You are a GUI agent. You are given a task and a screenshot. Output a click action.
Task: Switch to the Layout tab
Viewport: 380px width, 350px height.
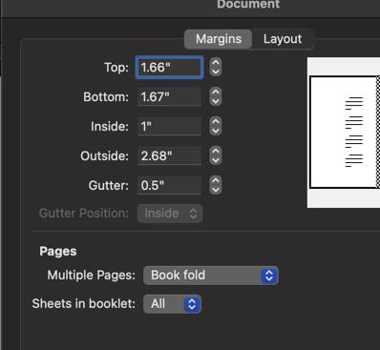[x=283, y=39]
